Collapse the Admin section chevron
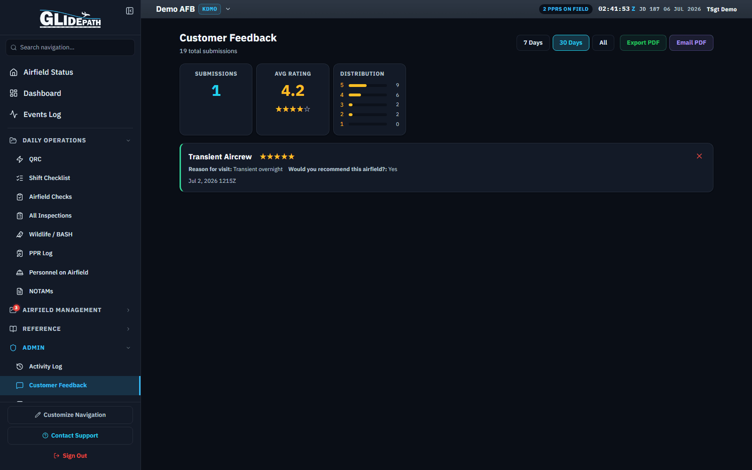The image size is (752, 470). click(128, 348)
